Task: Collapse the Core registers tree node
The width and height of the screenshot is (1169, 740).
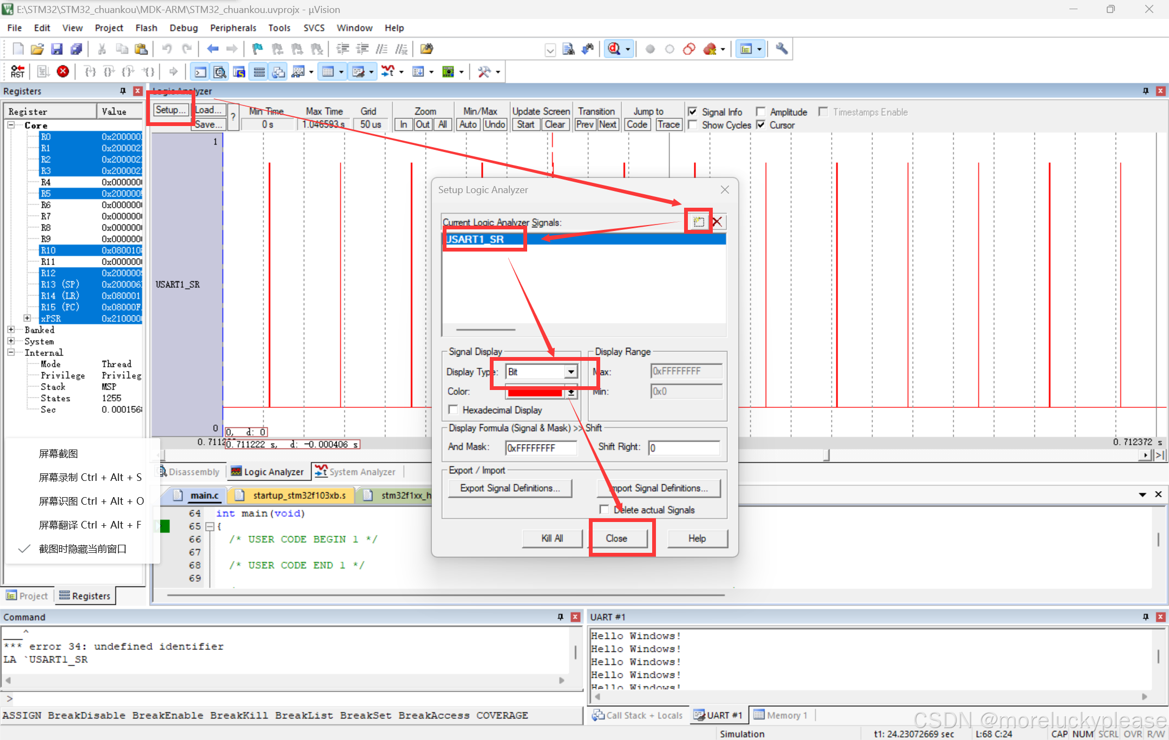Action: [x=11, y=125]
